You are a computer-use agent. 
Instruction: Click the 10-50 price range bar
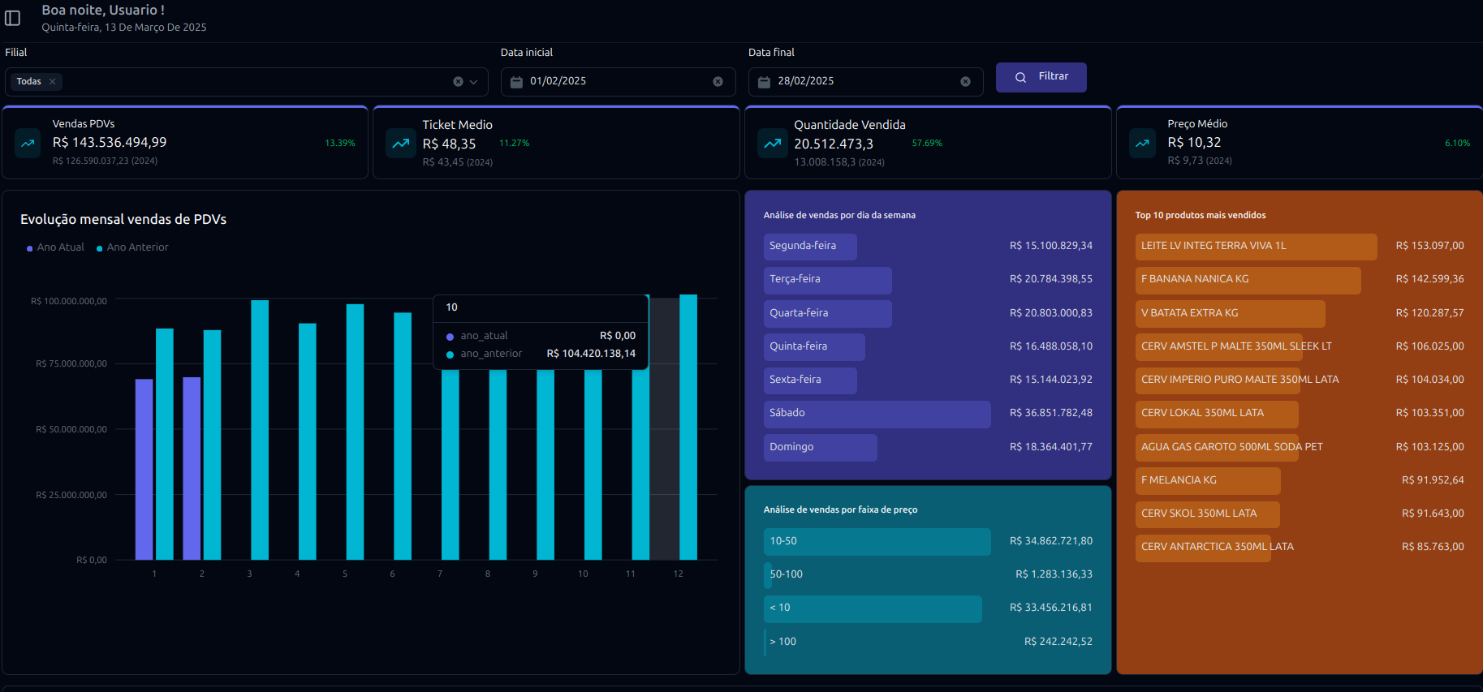point(877,542)
